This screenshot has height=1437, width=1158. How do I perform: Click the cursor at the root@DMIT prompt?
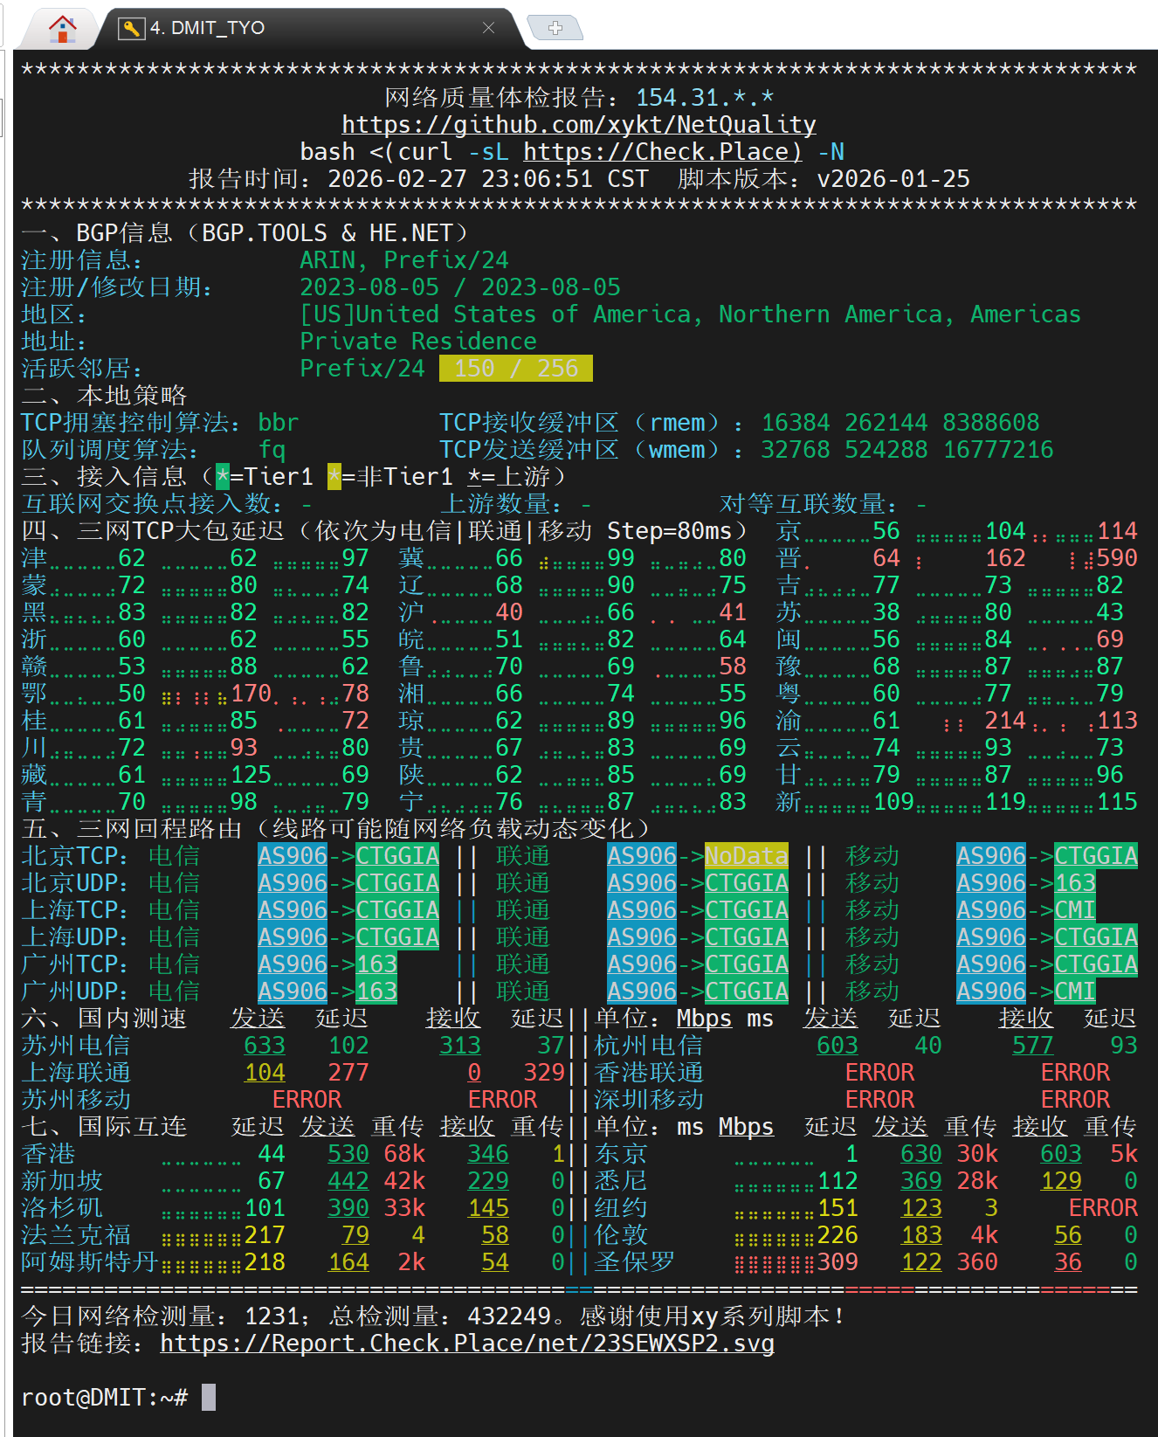coord(209,1398)
